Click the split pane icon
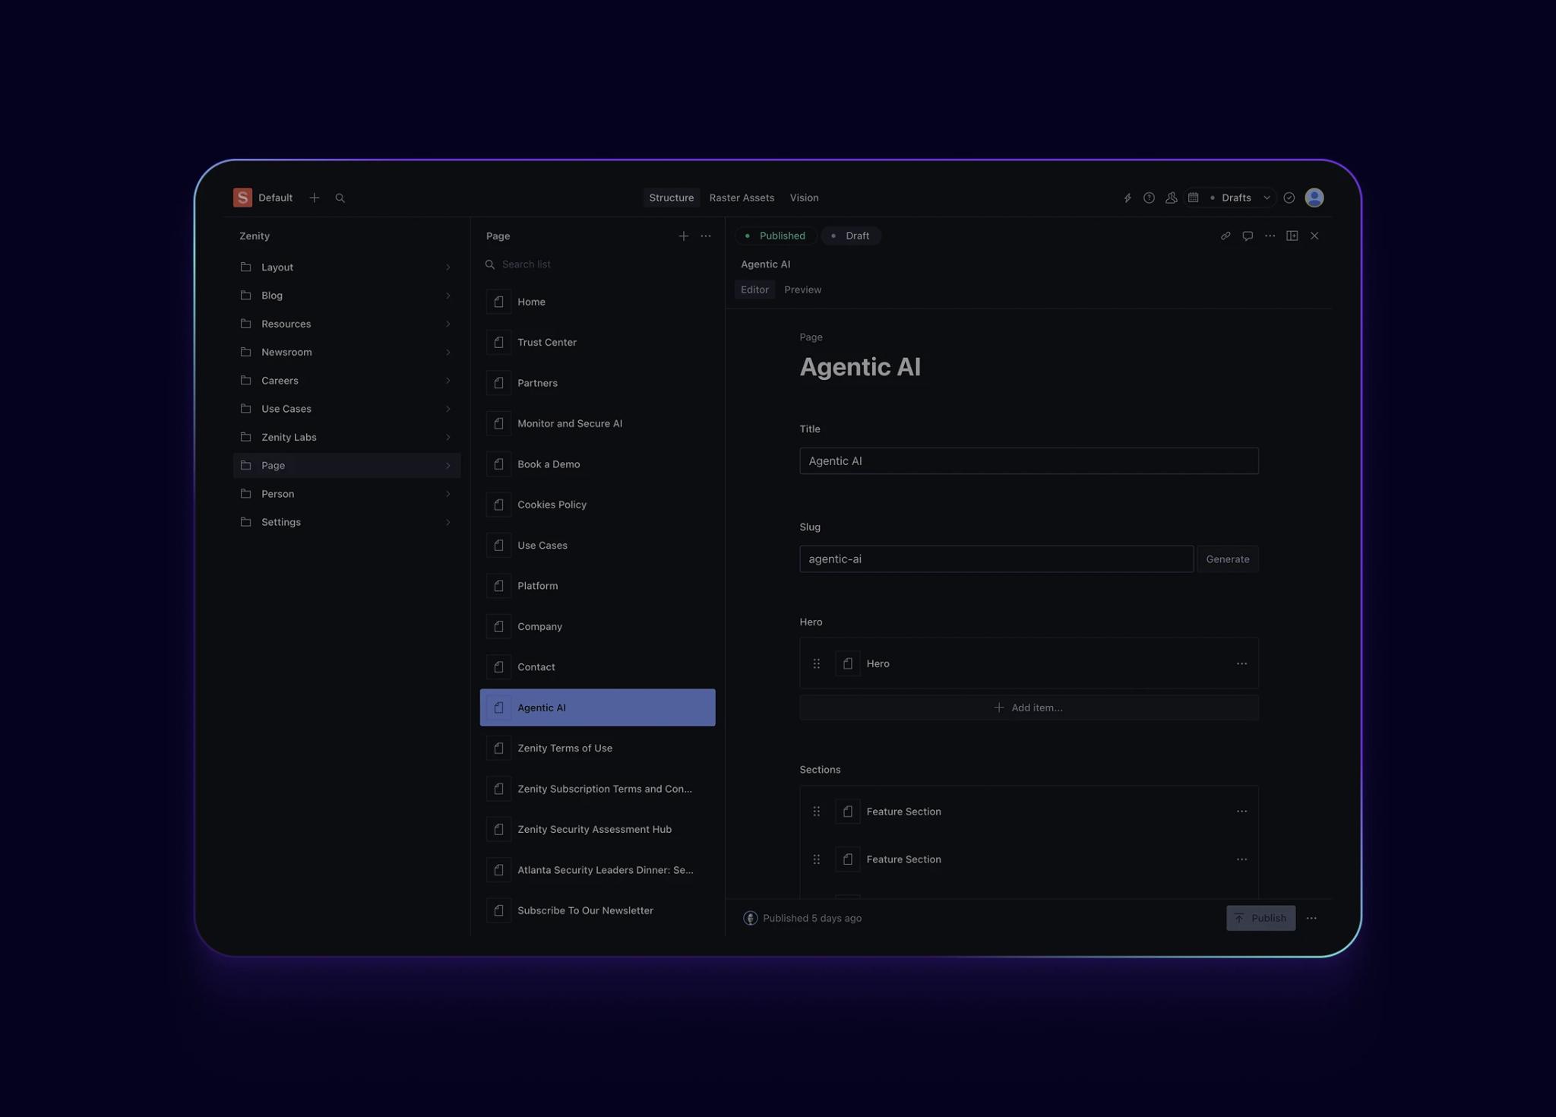The height and width of the screenshot is (1117, 1556). 1292,236
